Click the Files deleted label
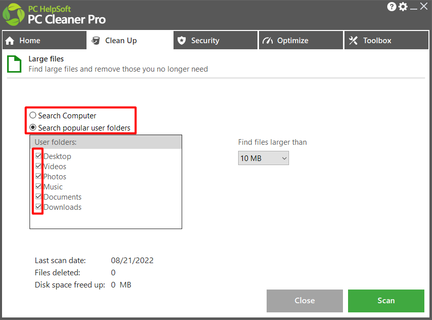The image size is (432, 320). (x=57, y=273)
